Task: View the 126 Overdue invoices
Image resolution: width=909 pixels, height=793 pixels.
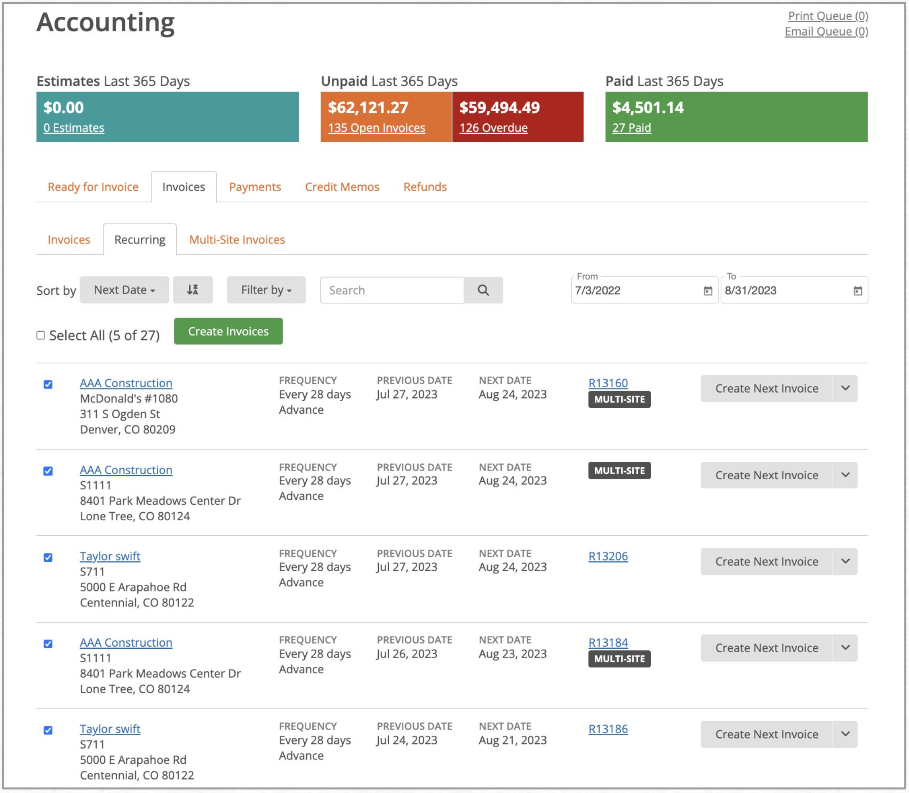Action: (493, 128)
